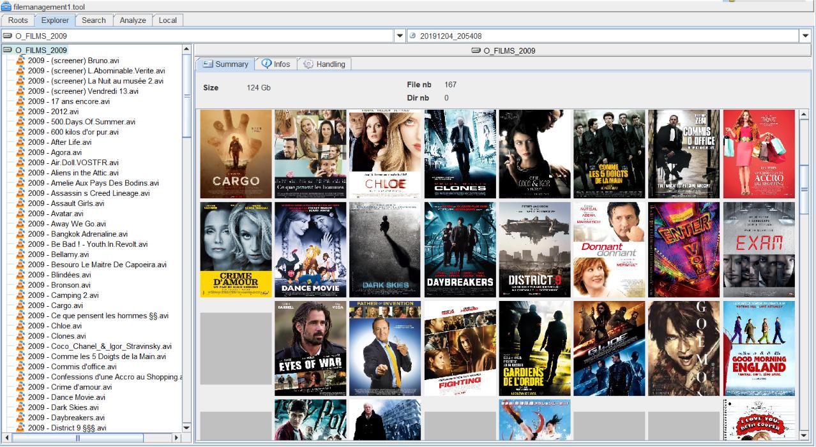
Task: Show the Summary sub-tab
Action: click(225, 64)
